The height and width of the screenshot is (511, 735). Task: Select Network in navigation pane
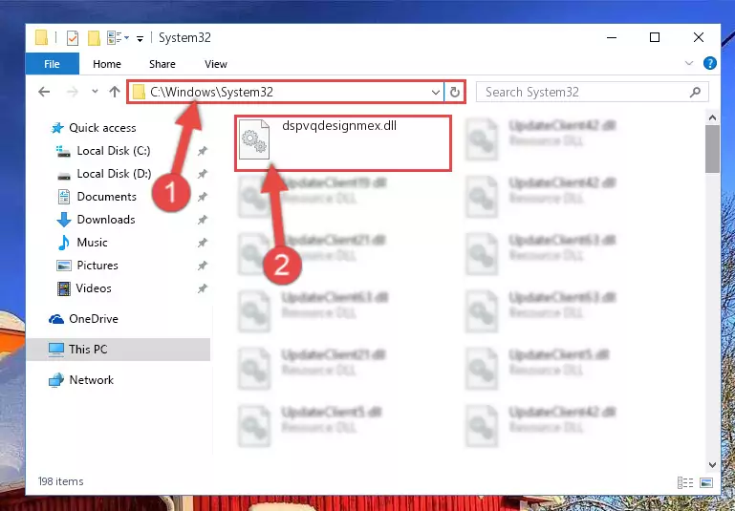(91, 380)
